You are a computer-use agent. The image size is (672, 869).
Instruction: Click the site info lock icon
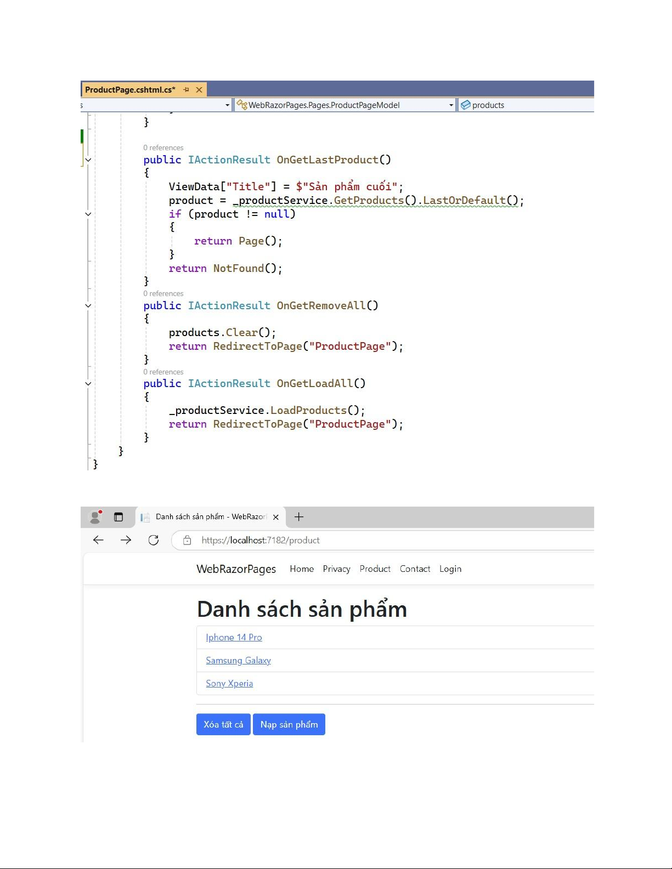click(187, 540)
